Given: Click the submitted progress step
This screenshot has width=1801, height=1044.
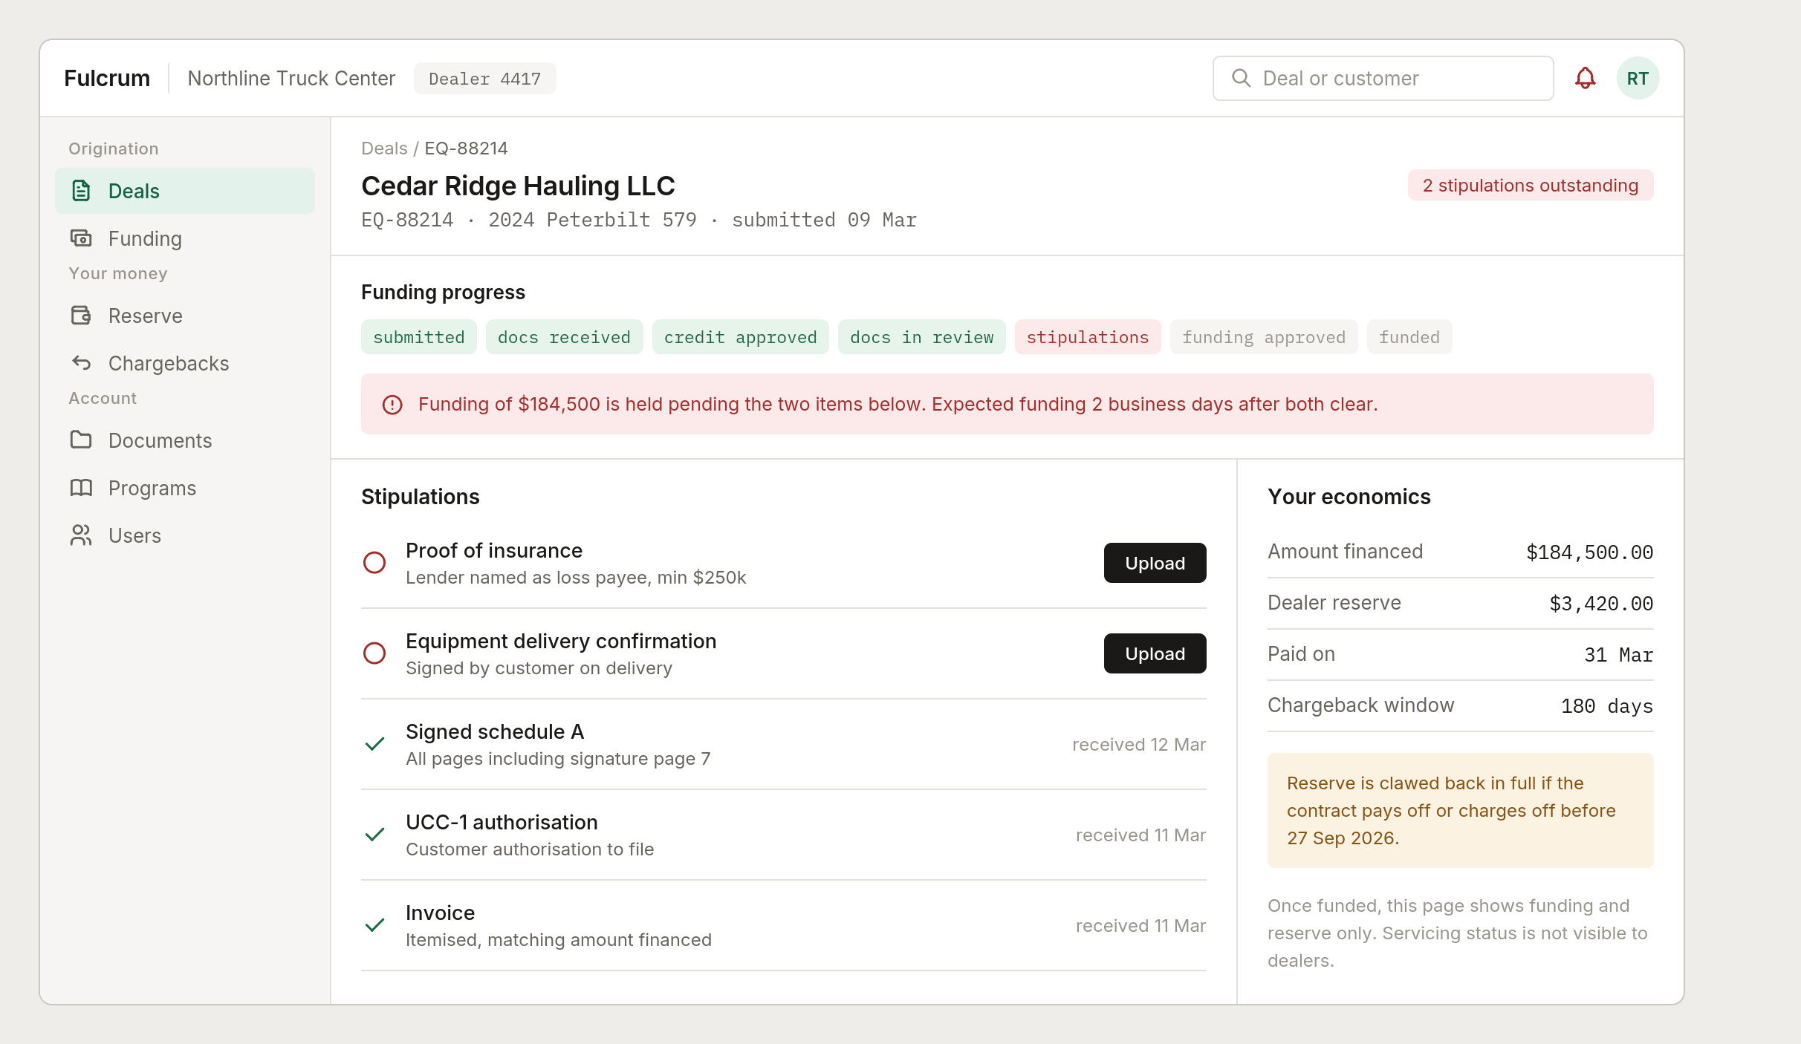Looking at the screenshot, I should (x=418, y=337).
